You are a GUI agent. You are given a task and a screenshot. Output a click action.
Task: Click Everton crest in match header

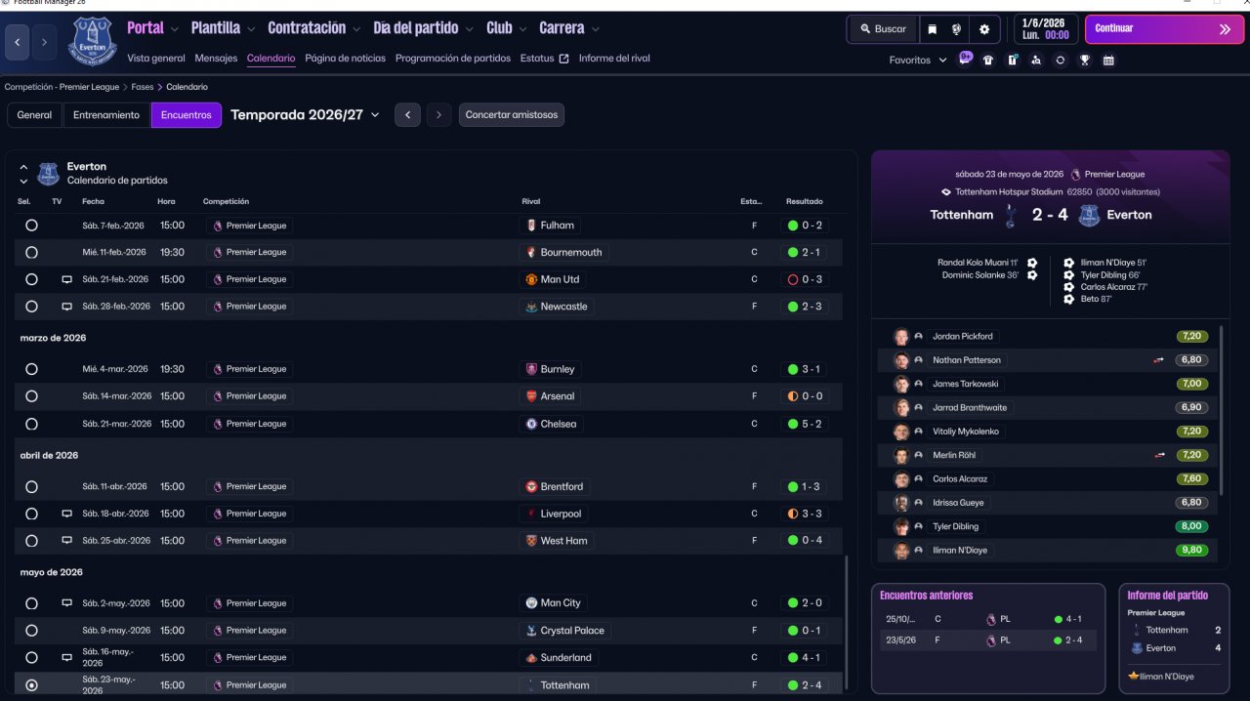coord(1089,216)
